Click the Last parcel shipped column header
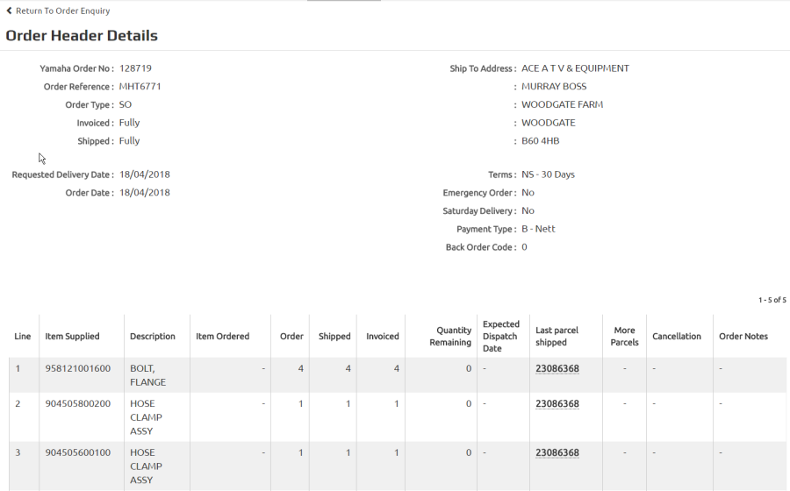Screen dimensions: 790x491 click(557, 336)
